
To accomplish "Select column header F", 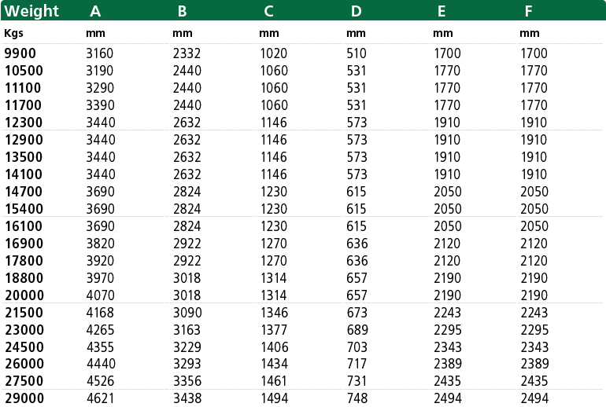I will pos(528,11).
